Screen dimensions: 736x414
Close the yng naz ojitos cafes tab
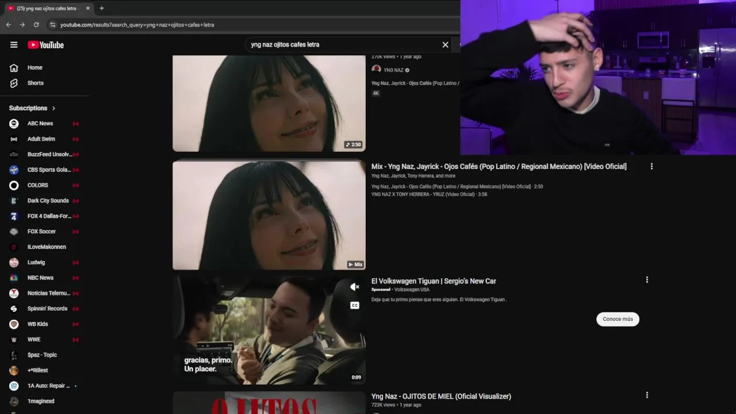87,8
